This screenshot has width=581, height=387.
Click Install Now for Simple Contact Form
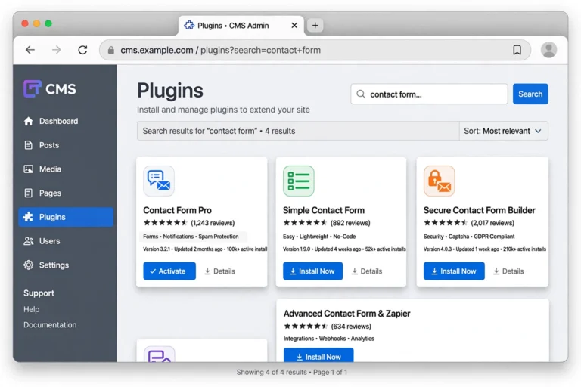click(x=312, y=271)
